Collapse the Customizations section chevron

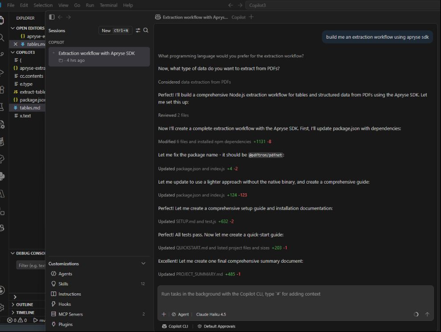click(x=143, y=264)
